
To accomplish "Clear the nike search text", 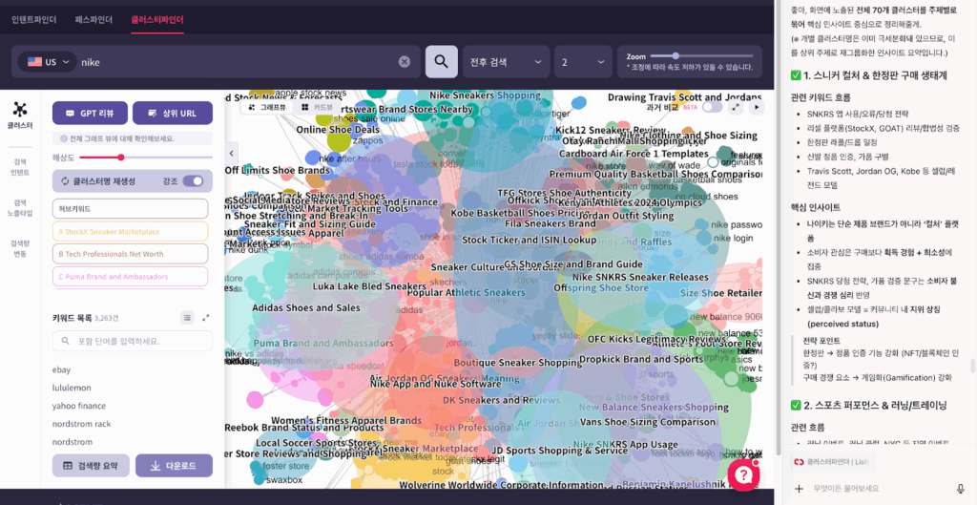I will [405, 62].
